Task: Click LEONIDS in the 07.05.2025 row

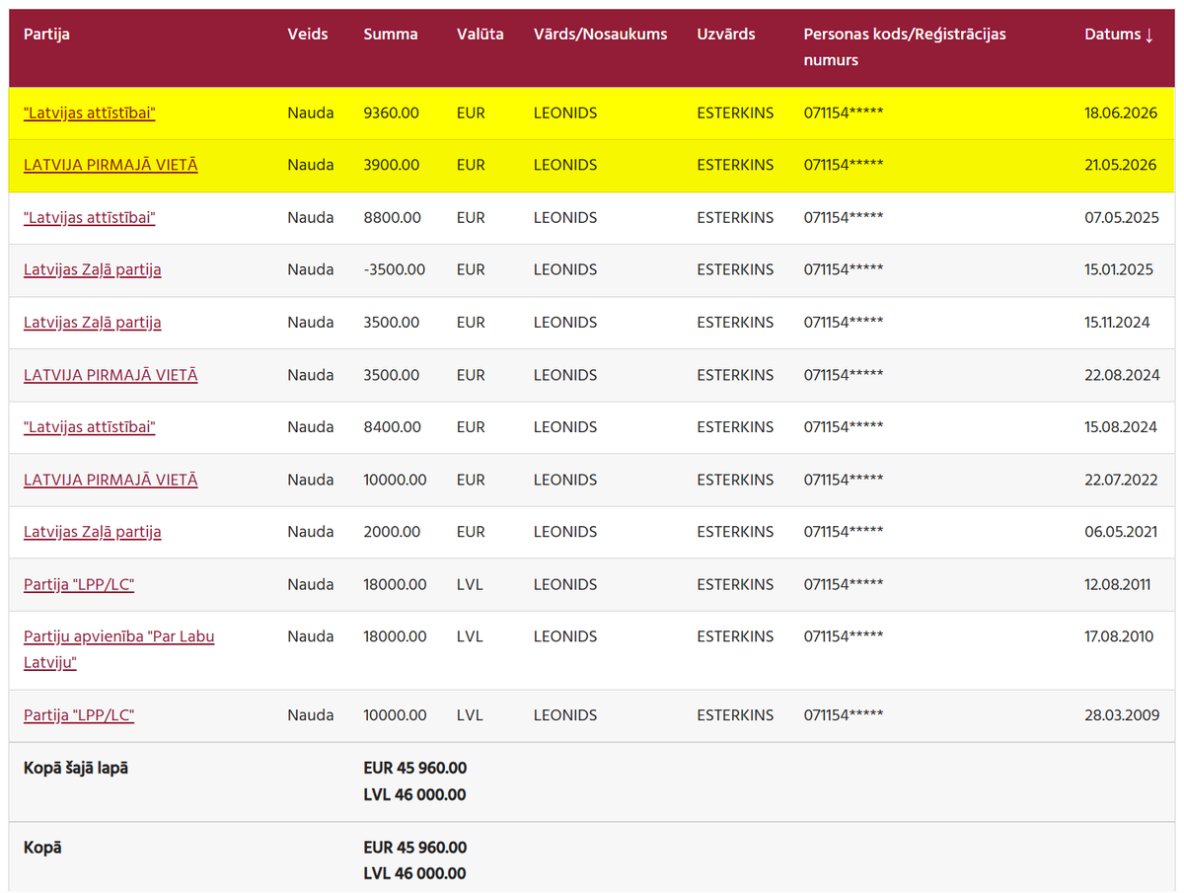Action: point(565,218)
